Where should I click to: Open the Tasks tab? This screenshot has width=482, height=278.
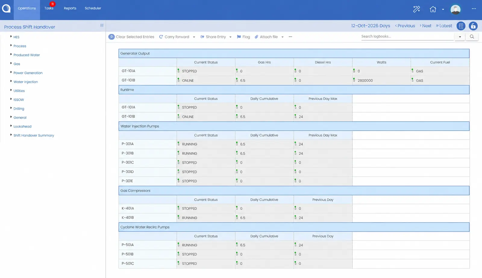[x=49, y=8]
